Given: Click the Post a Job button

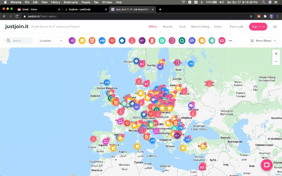Looking at the screenshot, I should 237,27.
